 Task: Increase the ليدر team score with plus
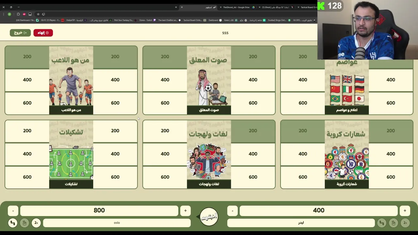point(405,211)
